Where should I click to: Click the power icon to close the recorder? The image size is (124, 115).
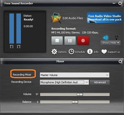point(120,3)
